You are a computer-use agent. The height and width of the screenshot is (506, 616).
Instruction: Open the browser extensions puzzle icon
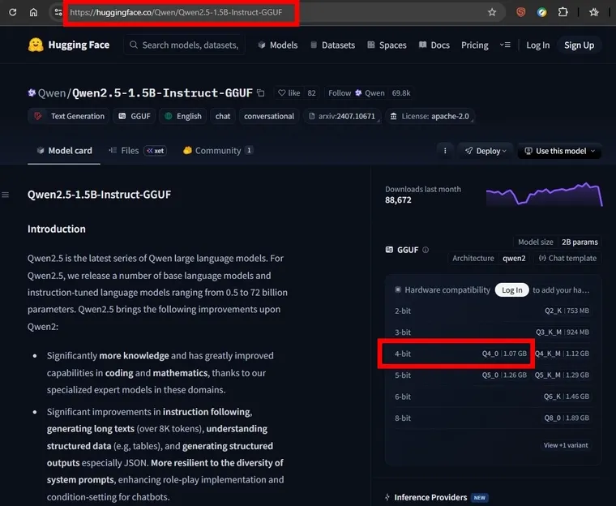[563, 12]
